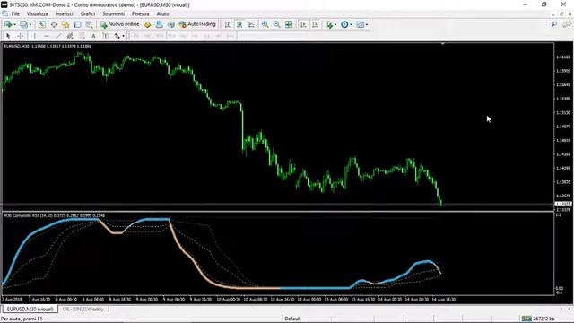The height and width of the screenshot is (323, 574).
Task: Click the Indicators list icon
Action: click(x=329, y=24)
